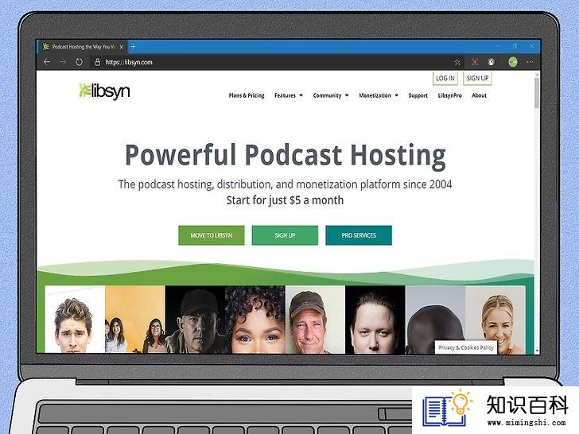Viewport: 579px width, 434px height.
Task: Click the browser forward arrow
Action: (63, 62)
